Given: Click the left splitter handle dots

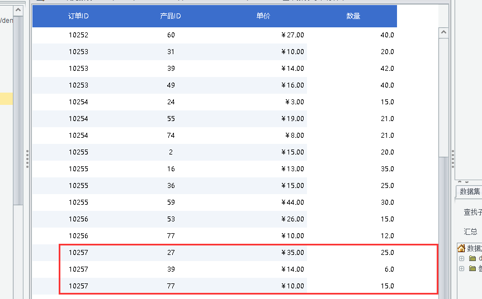Looking at the screenshot, I should pos(27,158).
